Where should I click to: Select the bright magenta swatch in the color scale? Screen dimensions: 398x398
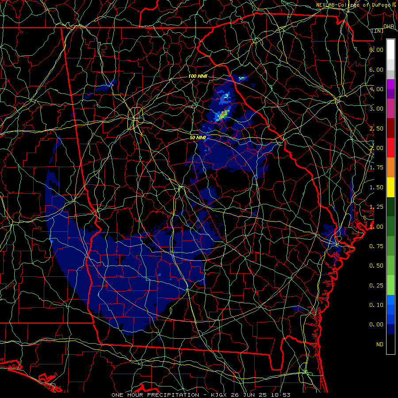(390, 84)
